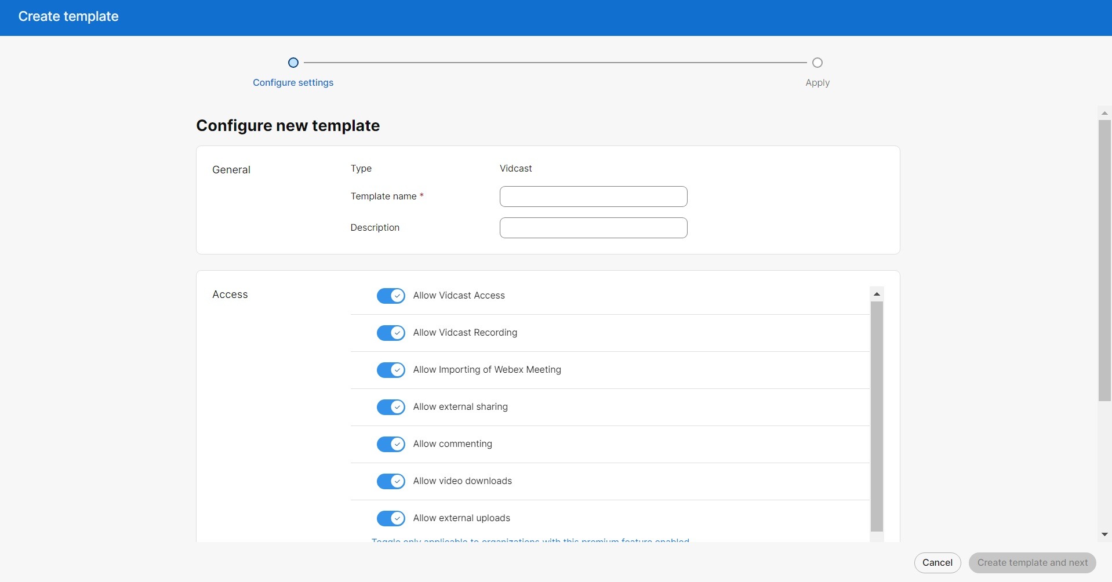
Task: Click the Access panel scrollbar thumb
Action: pyautogui.click(x=877, y=416)
